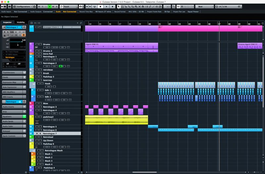Collapse the Retrologue Mash folder track
Viewport: 265px width, 174px height.
34,151
